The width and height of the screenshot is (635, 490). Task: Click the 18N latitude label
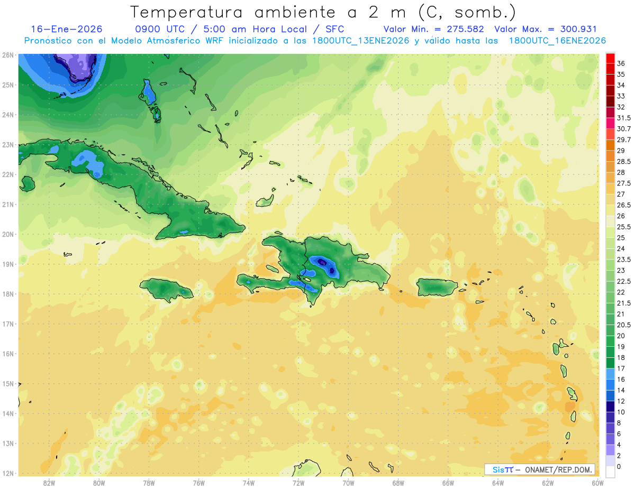click(7, 294)
